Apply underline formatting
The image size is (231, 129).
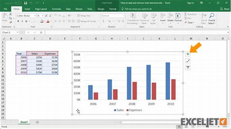26,21
